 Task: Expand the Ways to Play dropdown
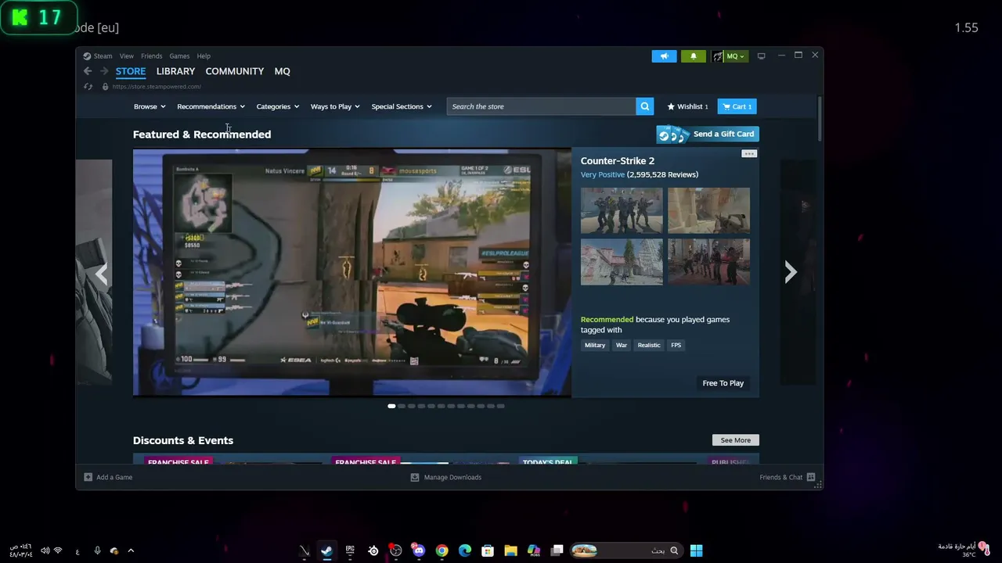tap(335, 106)
